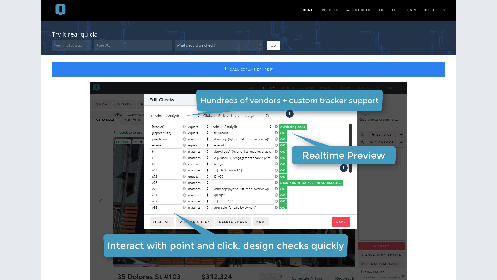
Task: Enable the Lock Nav checkbox
Action: (x=360, y=277)
